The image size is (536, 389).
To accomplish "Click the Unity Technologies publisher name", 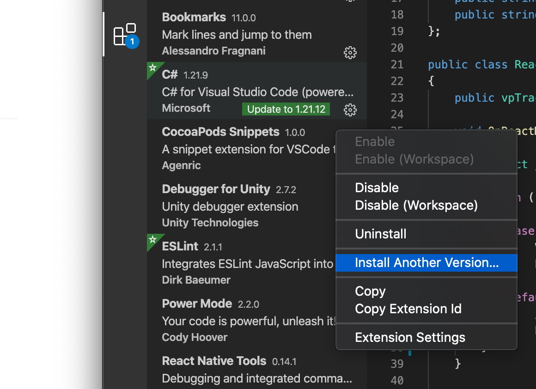I will pyautogui.click(x=210, y=223).
